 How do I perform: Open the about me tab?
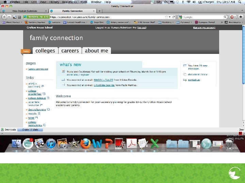pos(96,50)
